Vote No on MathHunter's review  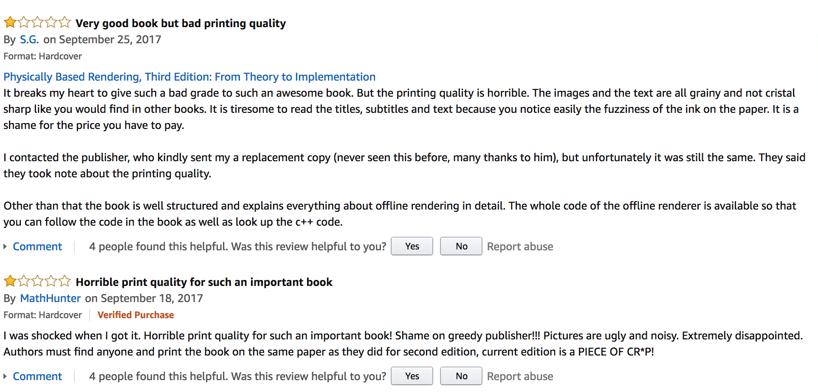click(461, 376)
